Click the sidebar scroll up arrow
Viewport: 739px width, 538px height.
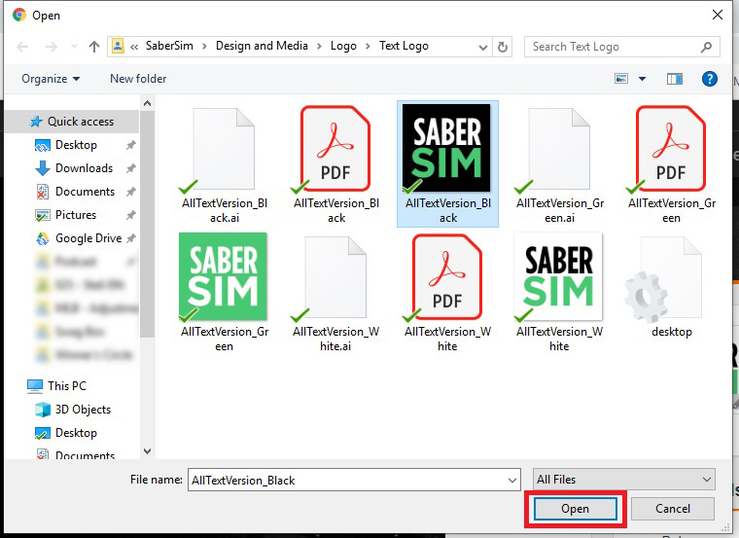click(x=147, y=103)
